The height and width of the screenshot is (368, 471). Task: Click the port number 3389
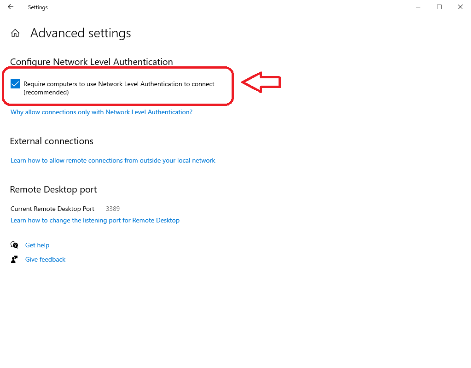pos(113,209)
